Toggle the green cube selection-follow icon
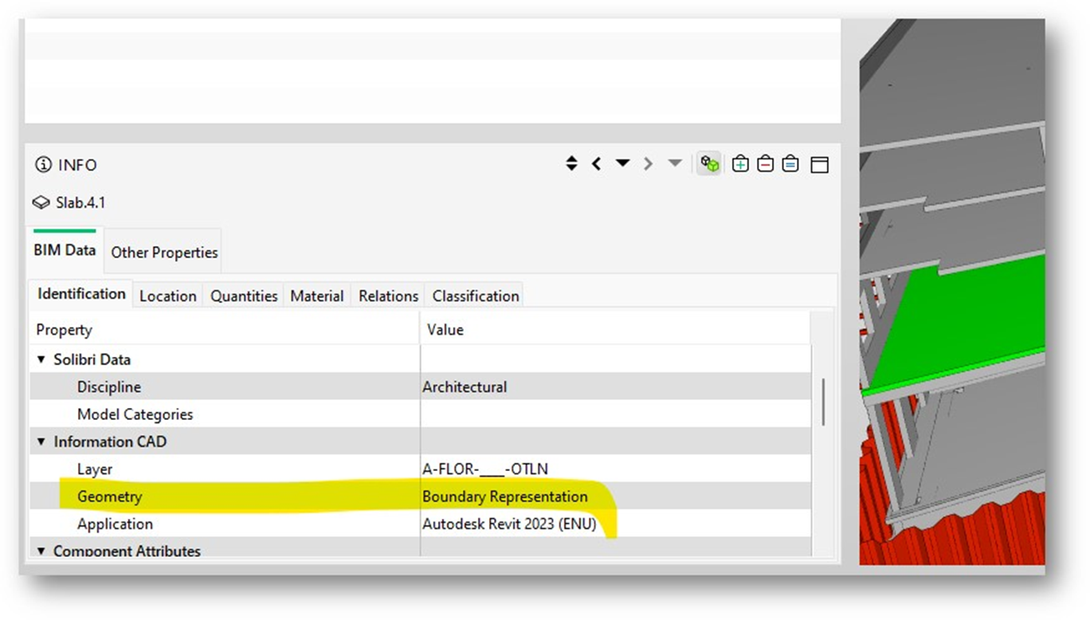The image size is (1090, 620). pos(709,163)
